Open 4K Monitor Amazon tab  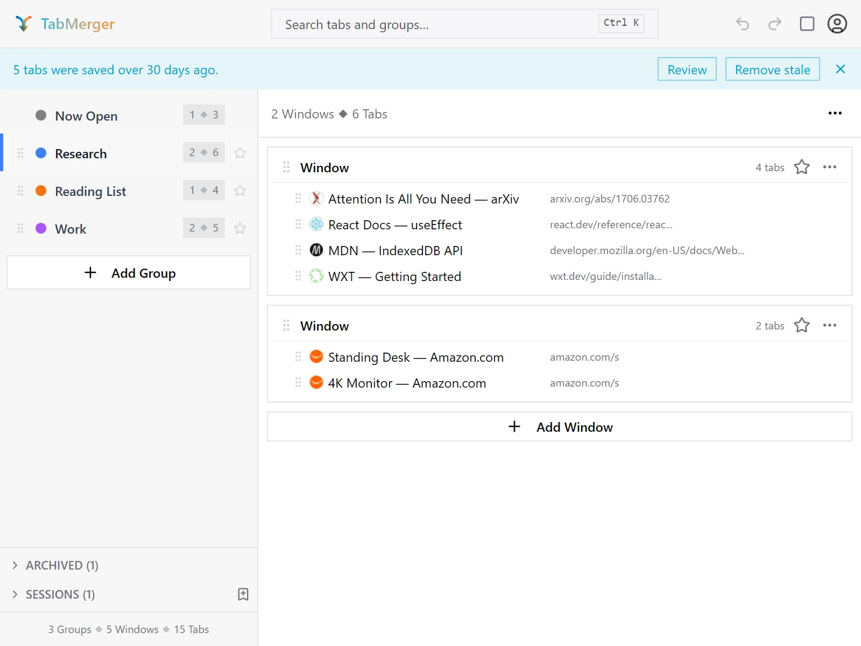[x=407, y=383]
